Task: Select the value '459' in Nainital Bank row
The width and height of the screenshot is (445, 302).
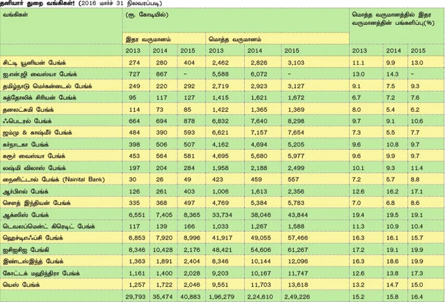Action: coord(257,180)
